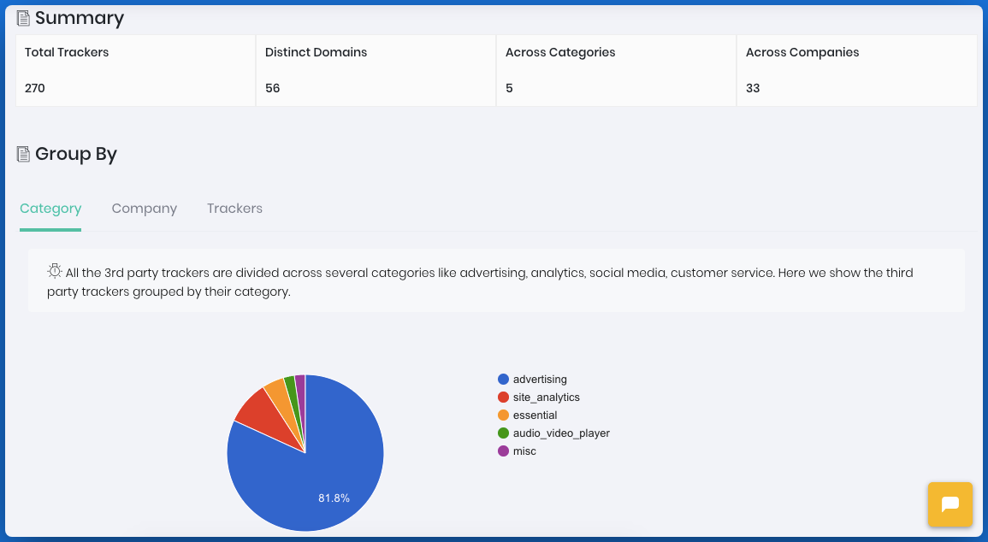Click the audio_video_player legend label
This screenshot has width=988, height=542.
click(561, 433)
